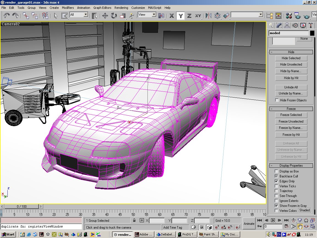The image size is (317, 238).
Task: Open the Rendering menu
Action: (x=121, y=8)
